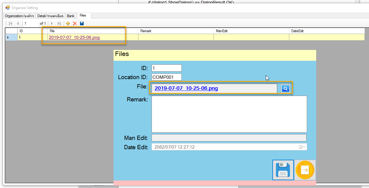Click the DateEdit column header

coord(326,31)
